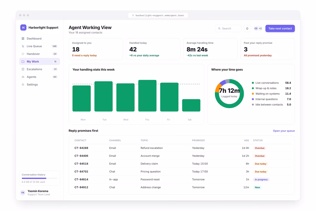Open contact CT-84288
The width and height of the screenshot is (316, 211).
tap(81, 148)
